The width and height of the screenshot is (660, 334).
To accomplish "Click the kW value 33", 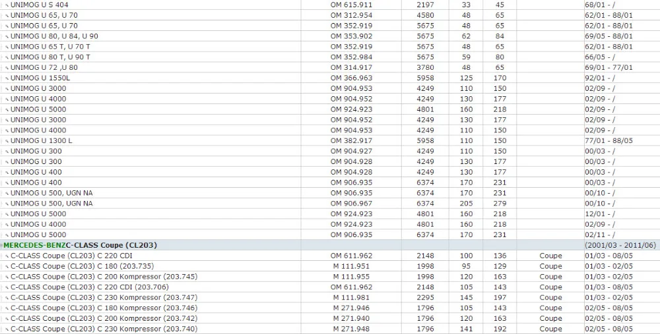I will coord(466,5).
